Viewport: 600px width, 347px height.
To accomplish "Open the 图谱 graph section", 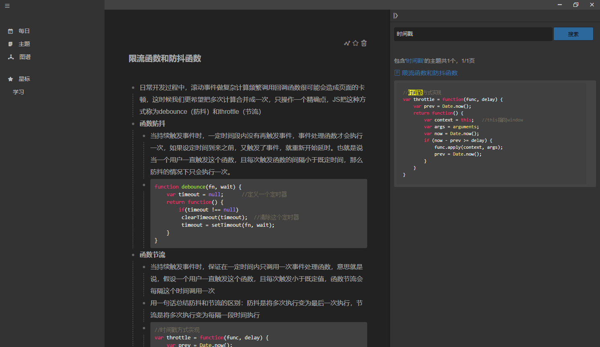I will pyautogui.click(x=25, y=57).
